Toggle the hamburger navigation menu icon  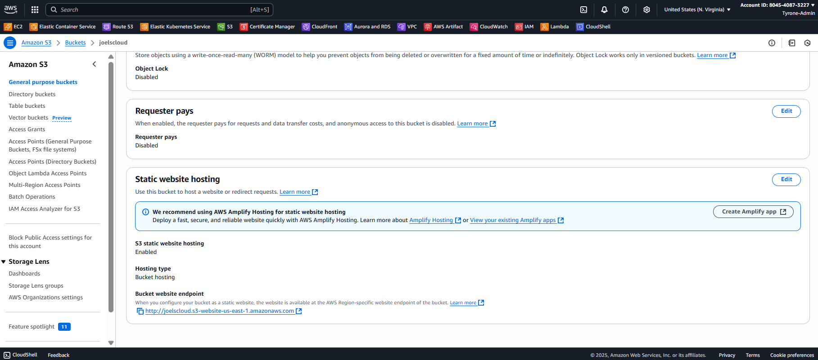pyautogui.click(x=10, y=43)
